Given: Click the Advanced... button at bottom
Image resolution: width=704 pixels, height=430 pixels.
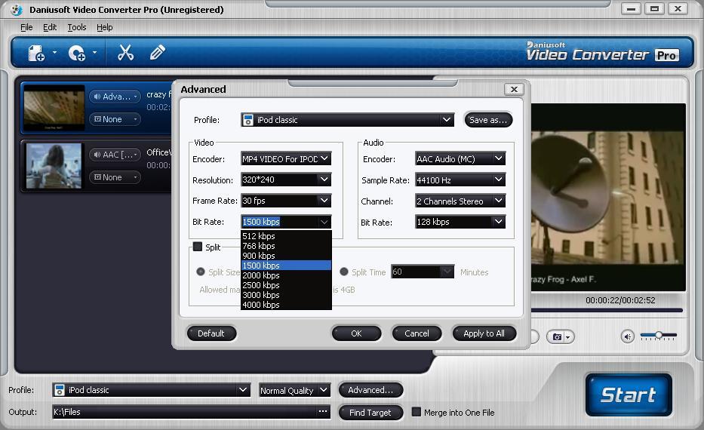Looking at the screenshot, I should [370, 390].
